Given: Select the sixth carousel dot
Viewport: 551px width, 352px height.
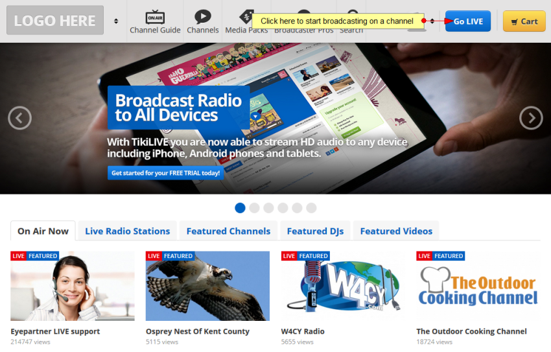Looking at the screenshot, I should pyautogui.click(x=311, y=208).
